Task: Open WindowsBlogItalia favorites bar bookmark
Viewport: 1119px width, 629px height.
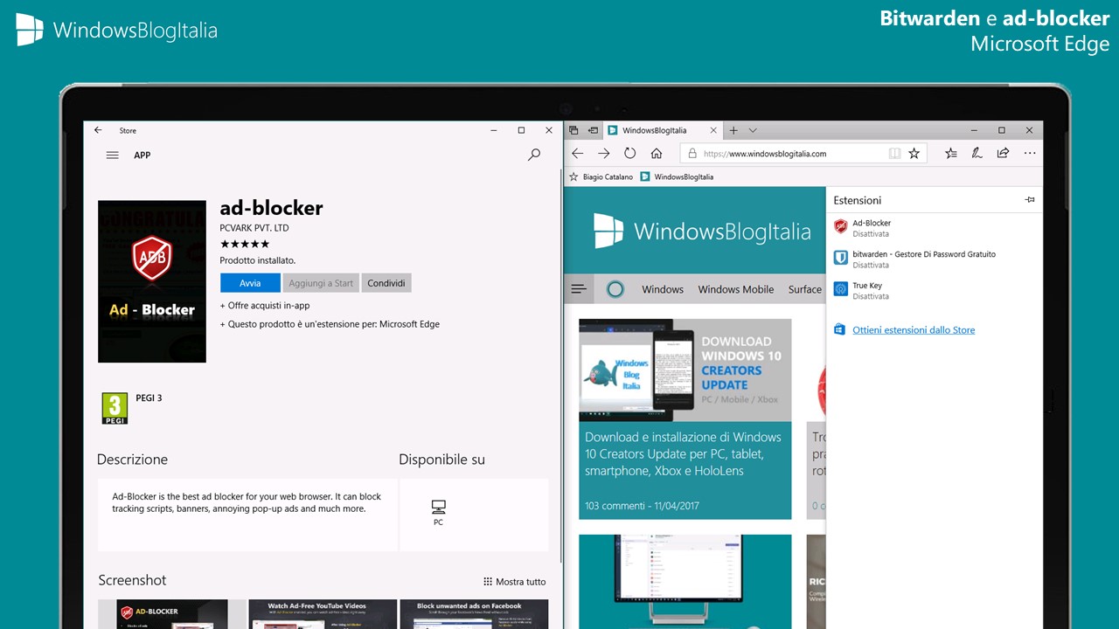Action: click(x=677, y=176)
